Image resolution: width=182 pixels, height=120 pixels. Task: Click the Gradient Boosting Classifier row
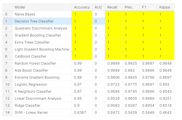(38, 35)
